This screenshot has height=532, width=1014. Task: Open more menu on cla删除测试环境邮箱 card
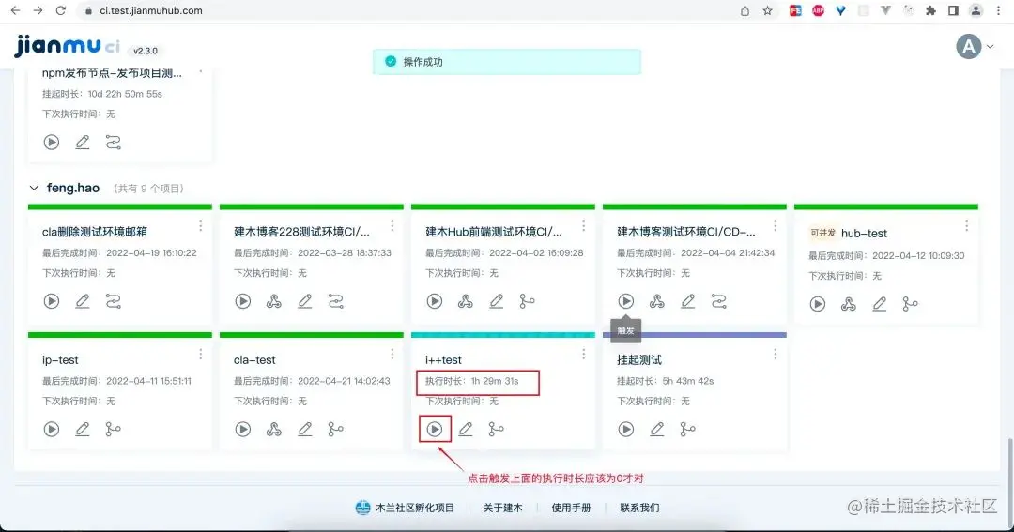(x=201, y=225)
